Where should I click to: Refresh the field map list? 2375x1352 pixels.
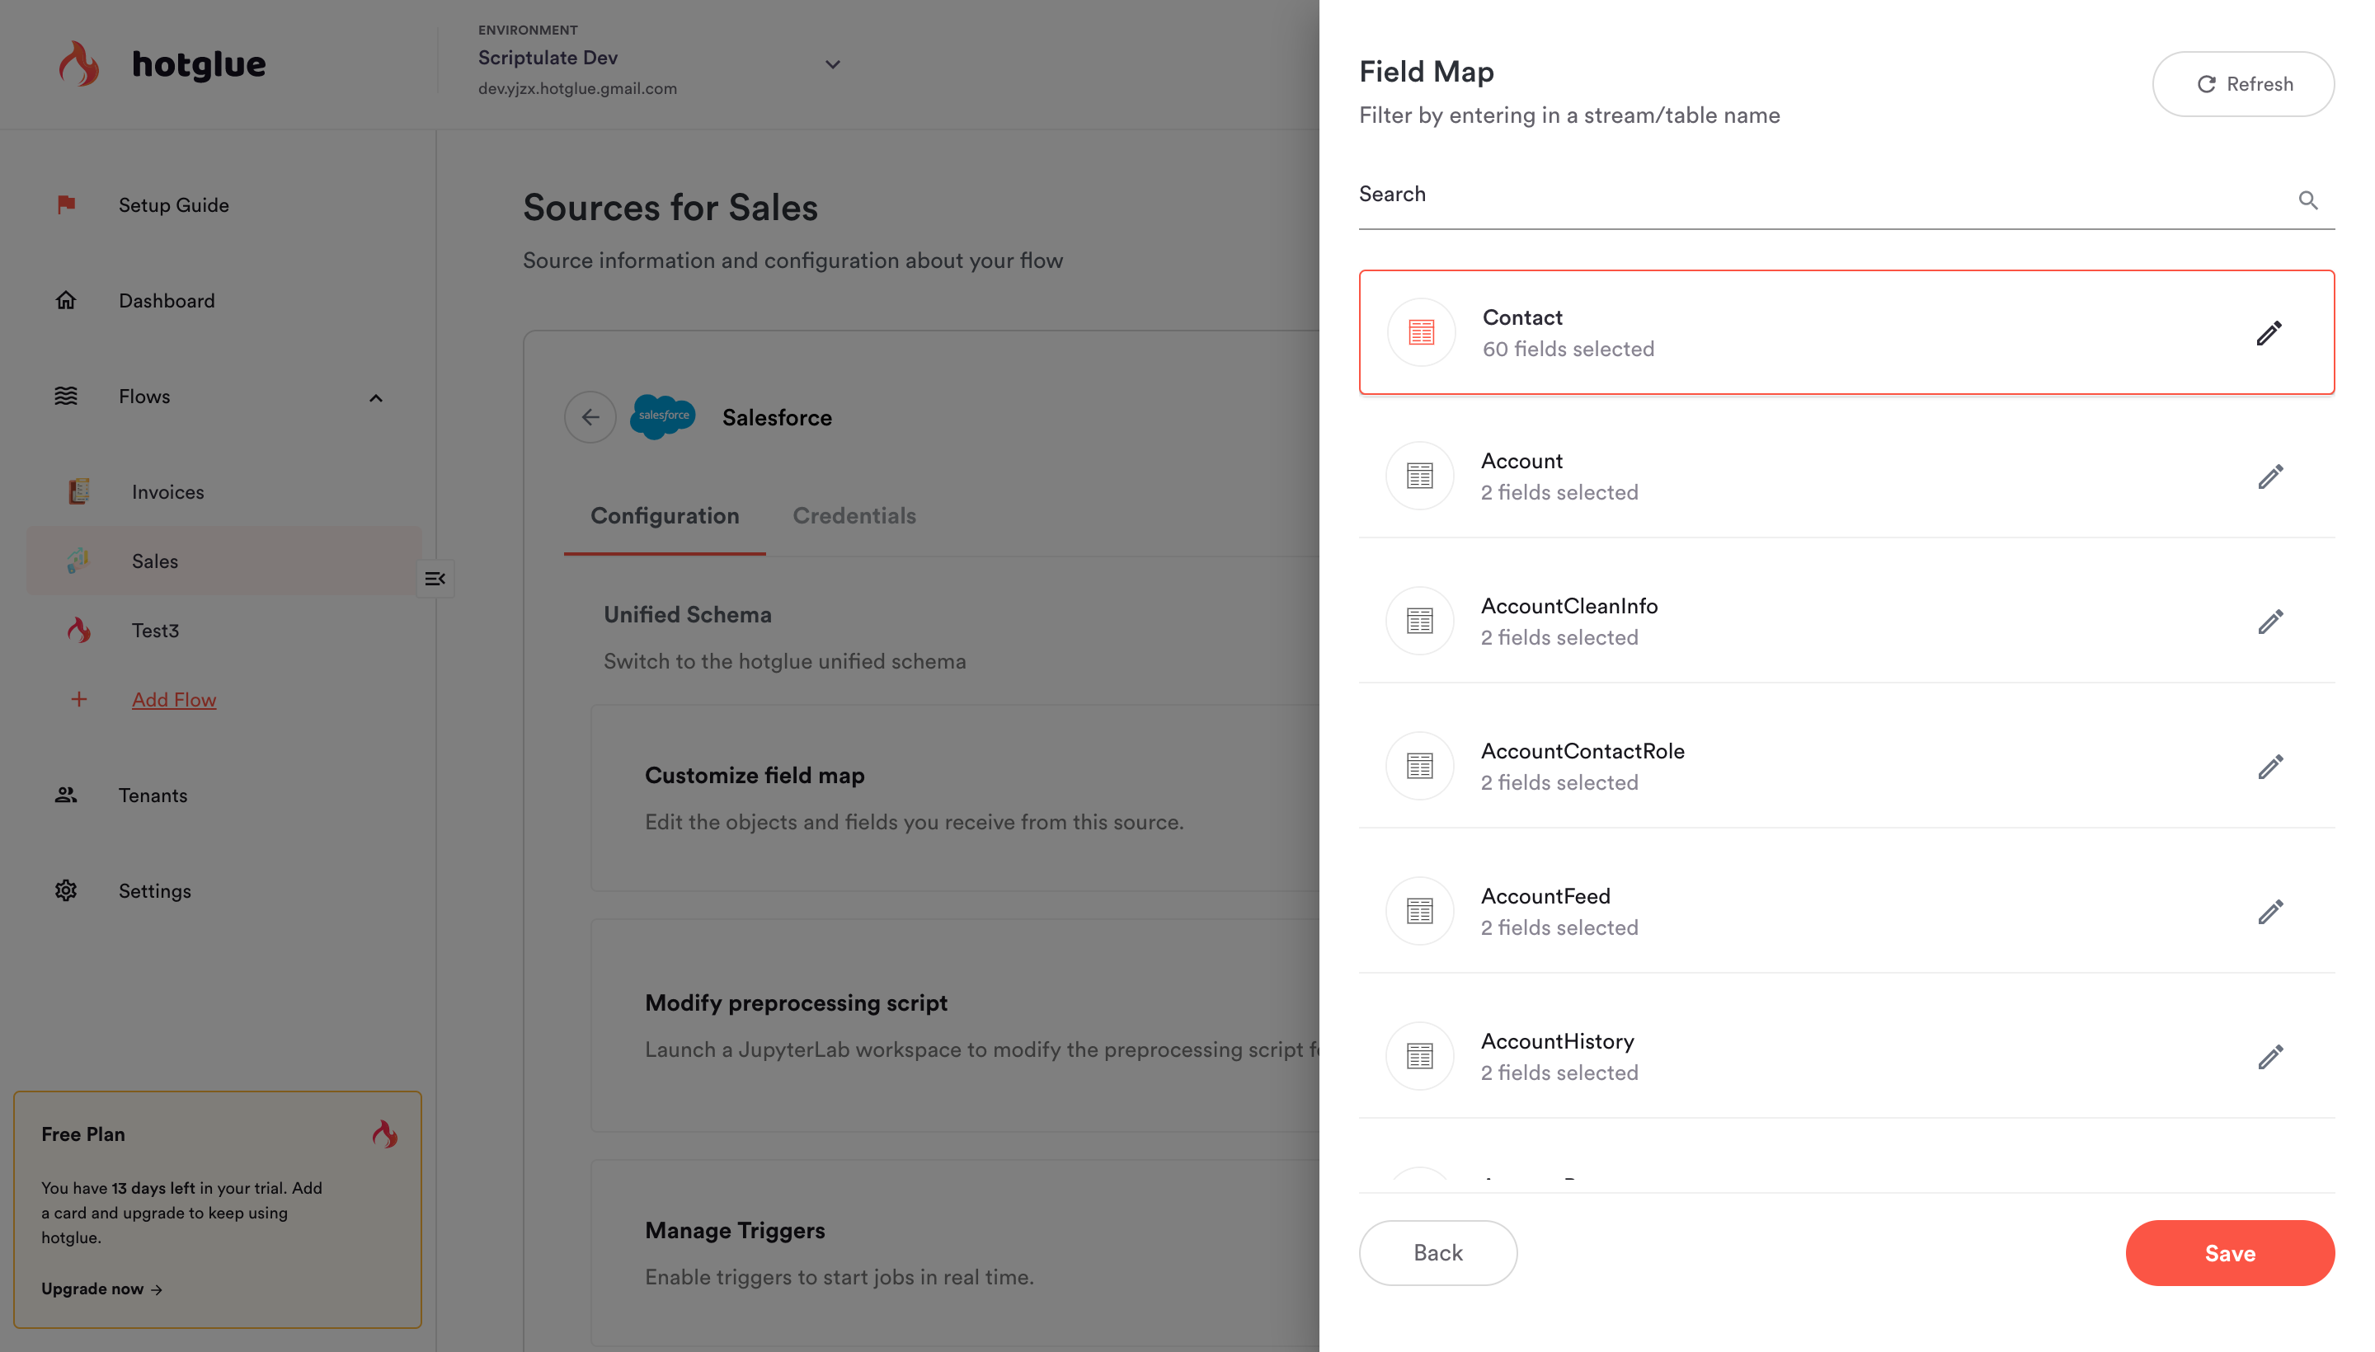click(2242, 83)
